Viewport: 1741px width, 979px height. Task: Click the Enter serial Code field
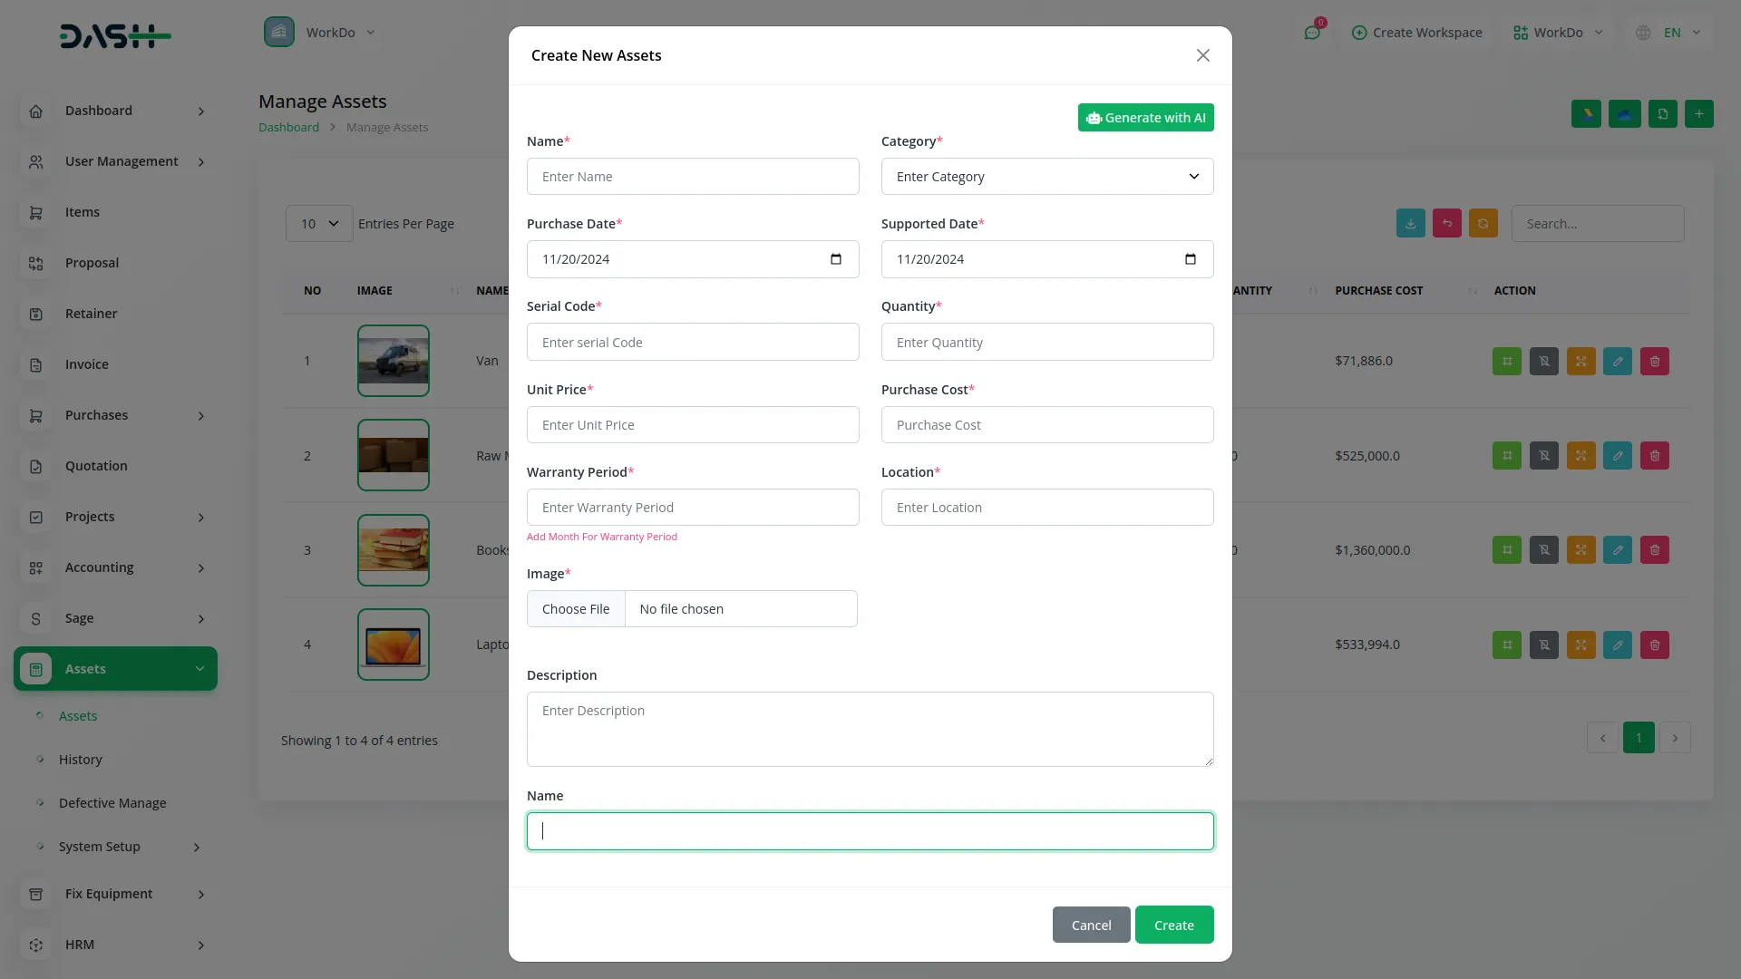pos(692,343)
